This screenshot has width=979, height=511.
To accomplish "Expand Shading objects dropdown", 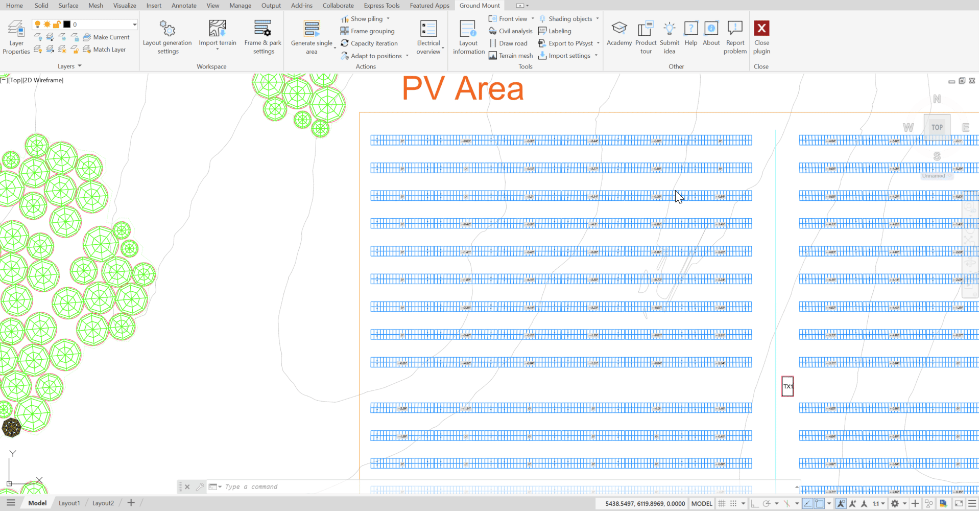I will coord(598,19).
